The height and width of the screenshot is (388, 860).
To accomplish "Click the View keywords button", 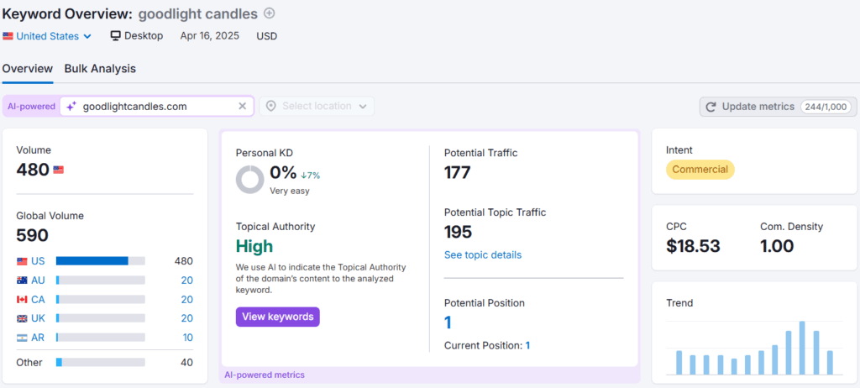I will click(x=277, y=317).
